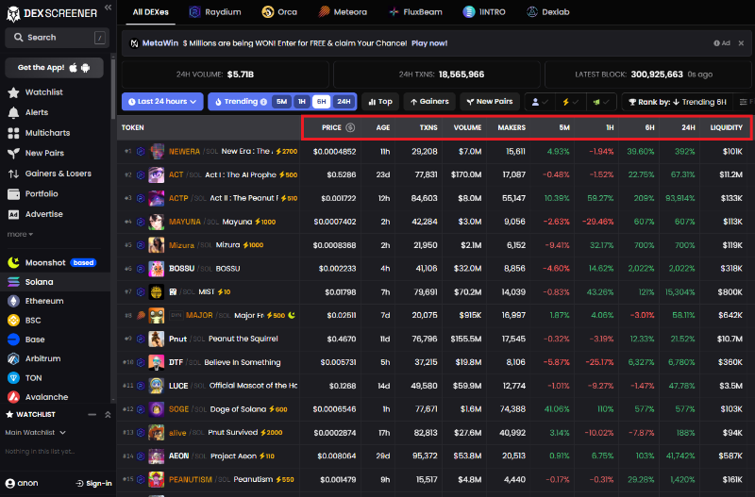Click Play now! ad link

tap(429, 43)
